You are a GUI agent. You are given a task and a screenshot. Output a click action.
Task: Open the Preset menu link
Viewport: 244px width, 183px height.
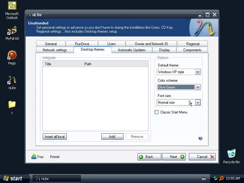(x=55, y=157)
